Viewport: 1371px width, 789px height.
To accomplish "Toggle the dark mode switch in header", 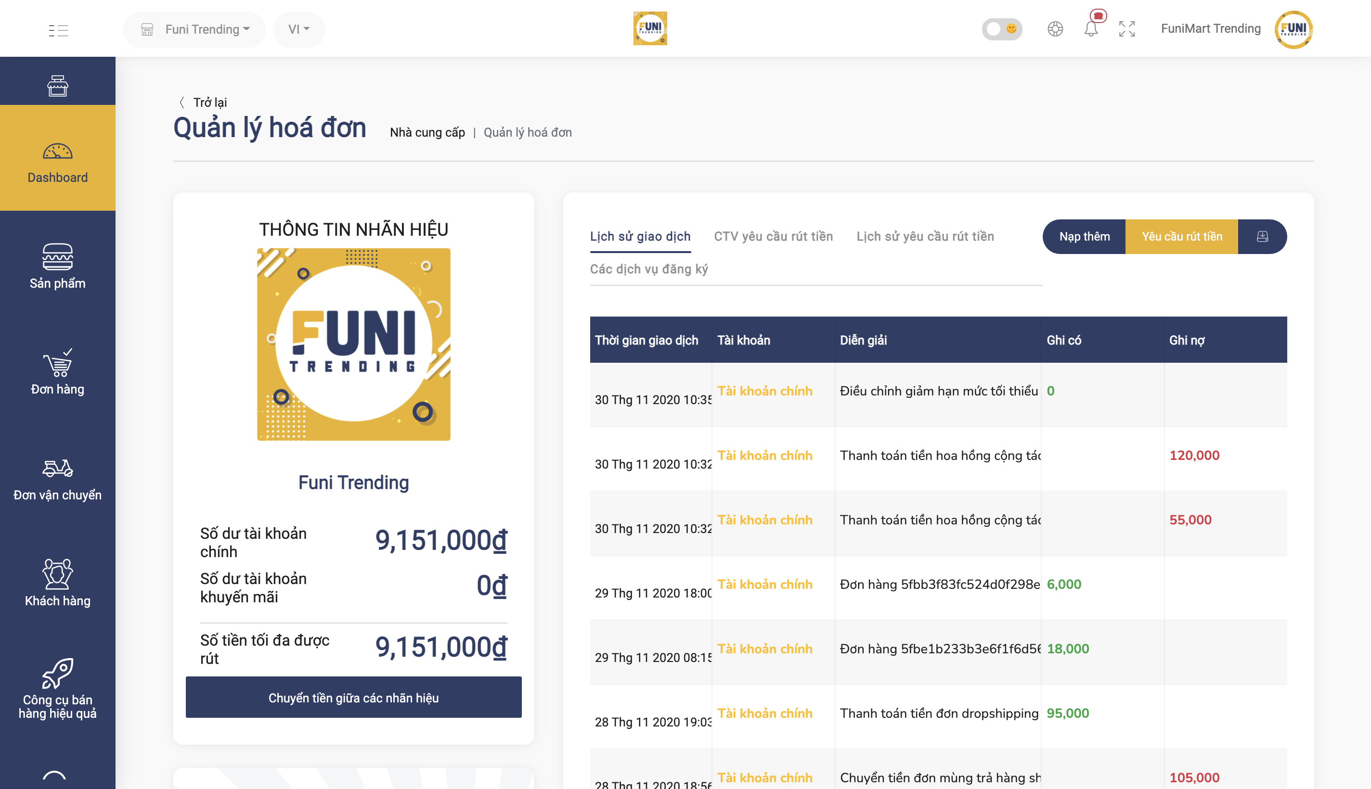I will (x=1002, y=29).
